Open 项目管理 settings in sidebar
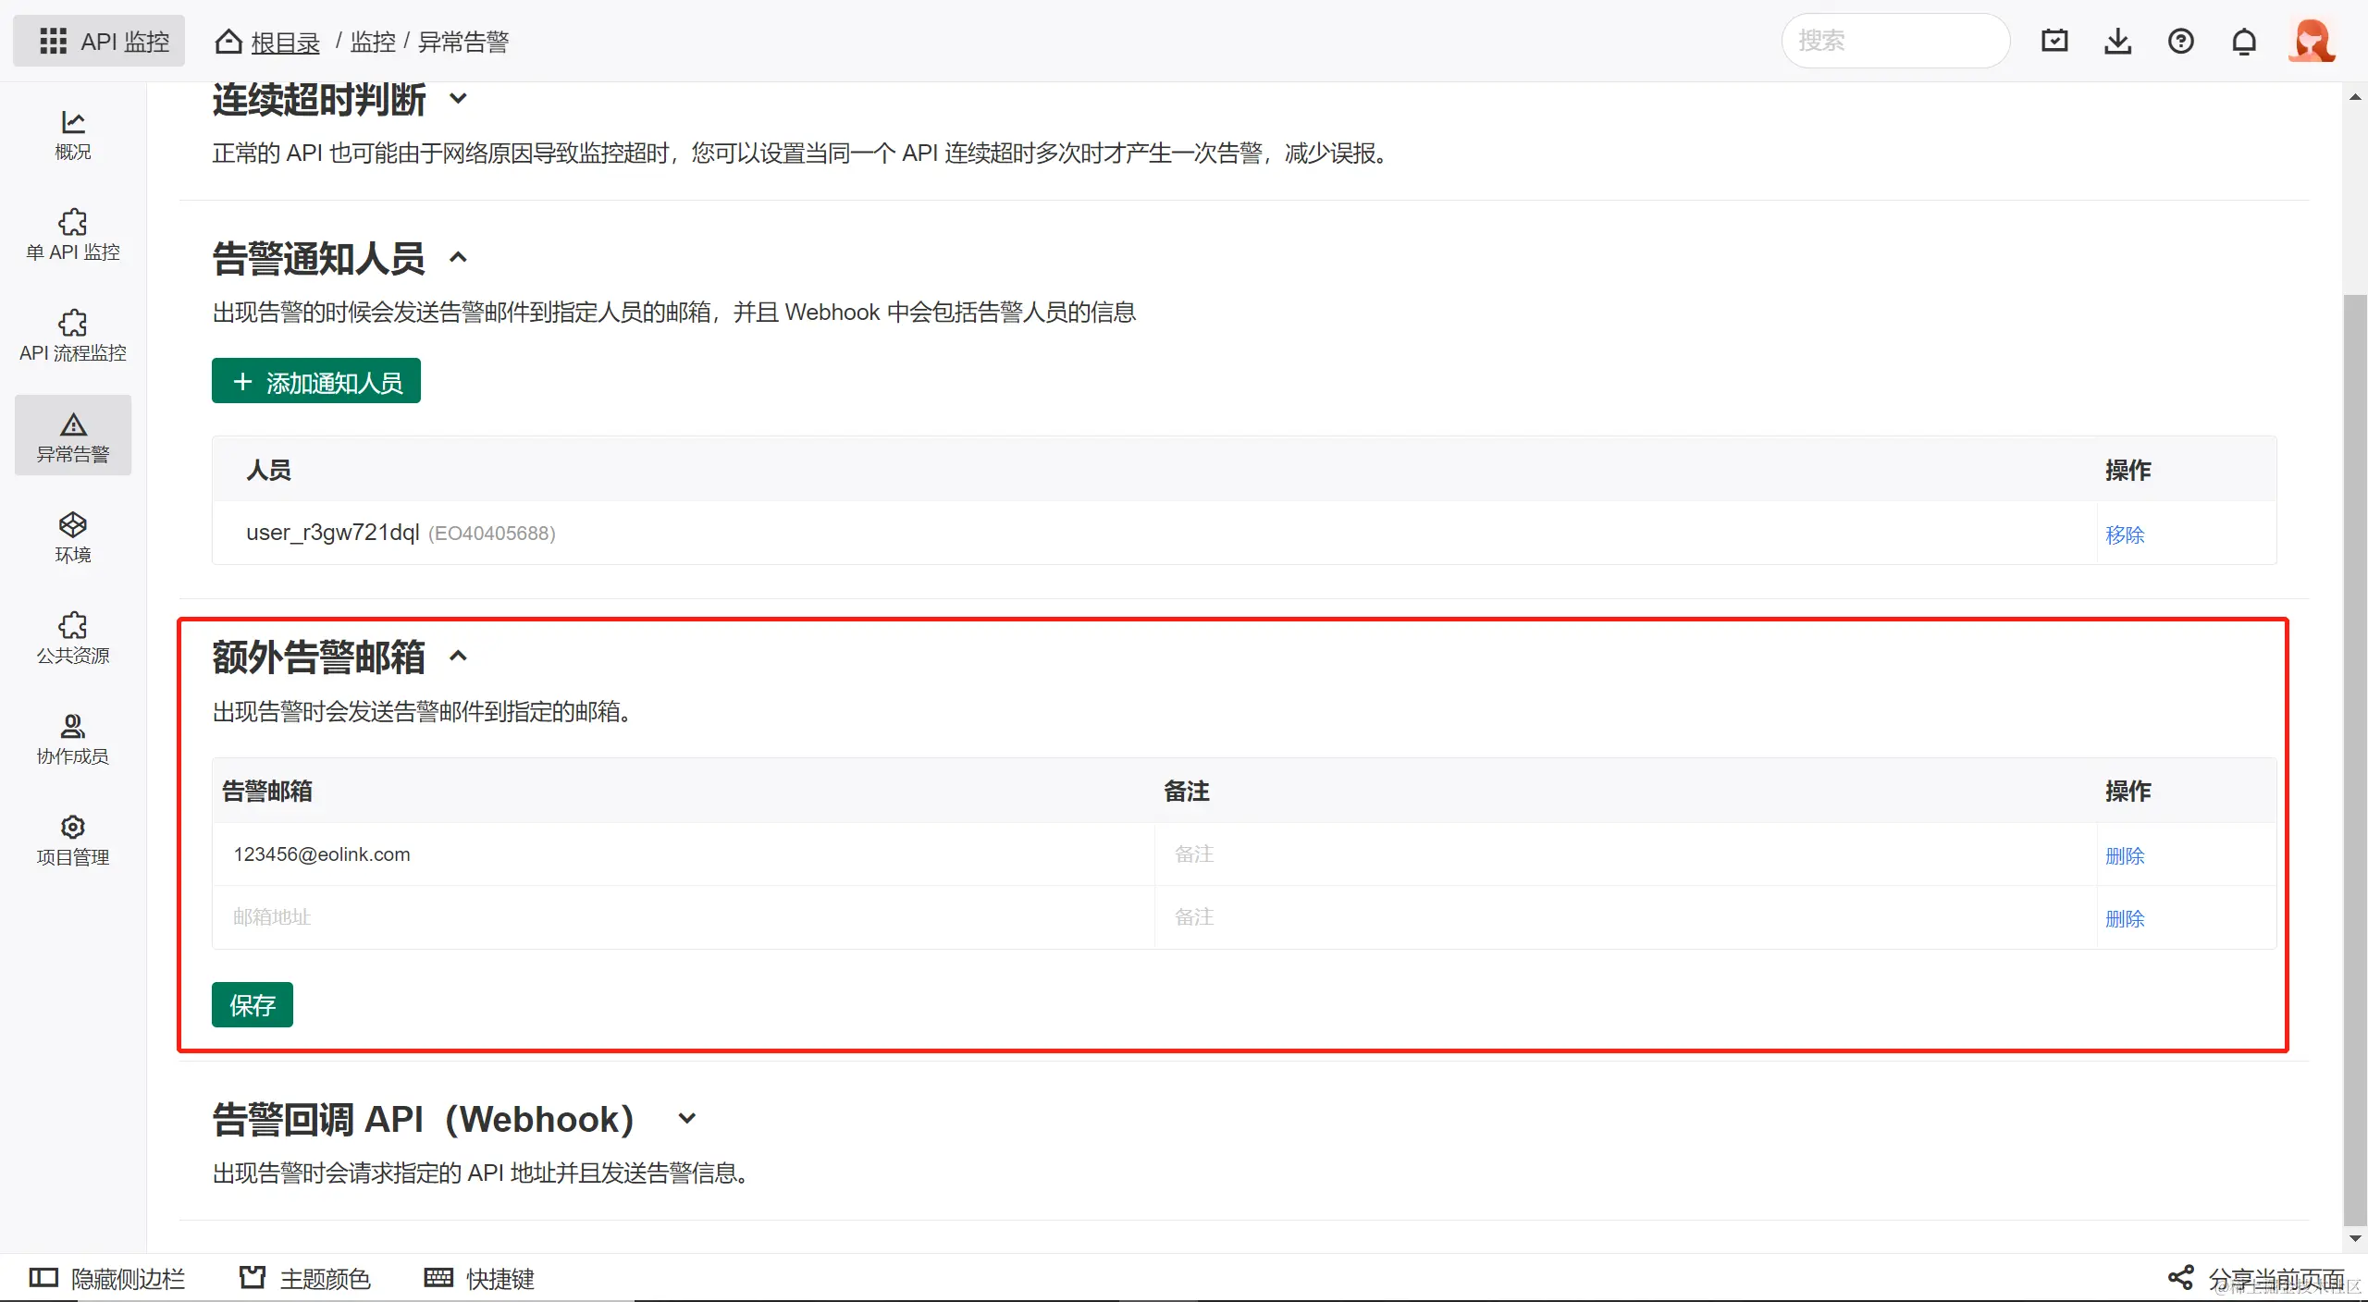The height and width of the screenshot is (1302, 2368). tap(72, 840)
